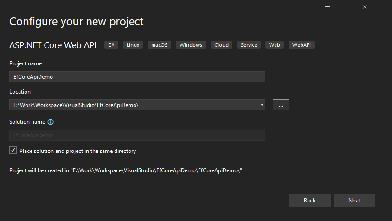Click the Location label

pyautogui.click(x=20, y=92)
